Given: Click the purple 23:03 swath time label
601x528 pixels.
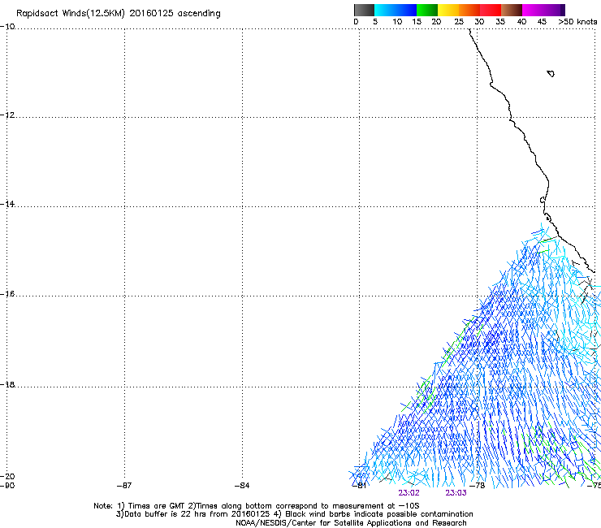Looking at the screenshot, I should coord(456,493).
